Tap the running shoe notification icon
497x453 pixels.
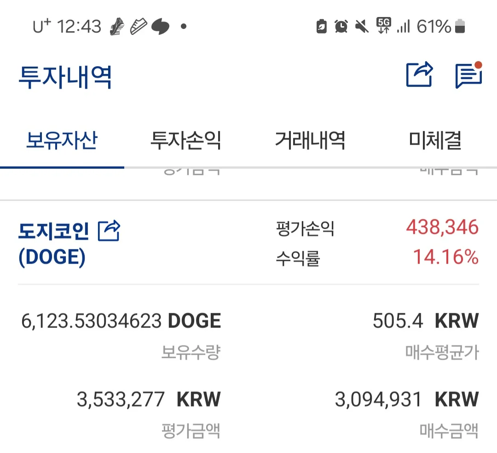coord(117,27)
